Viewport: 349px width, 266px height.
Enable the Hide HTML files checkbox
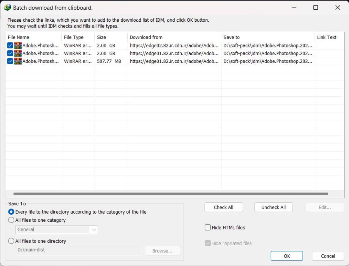click(208, 228)
